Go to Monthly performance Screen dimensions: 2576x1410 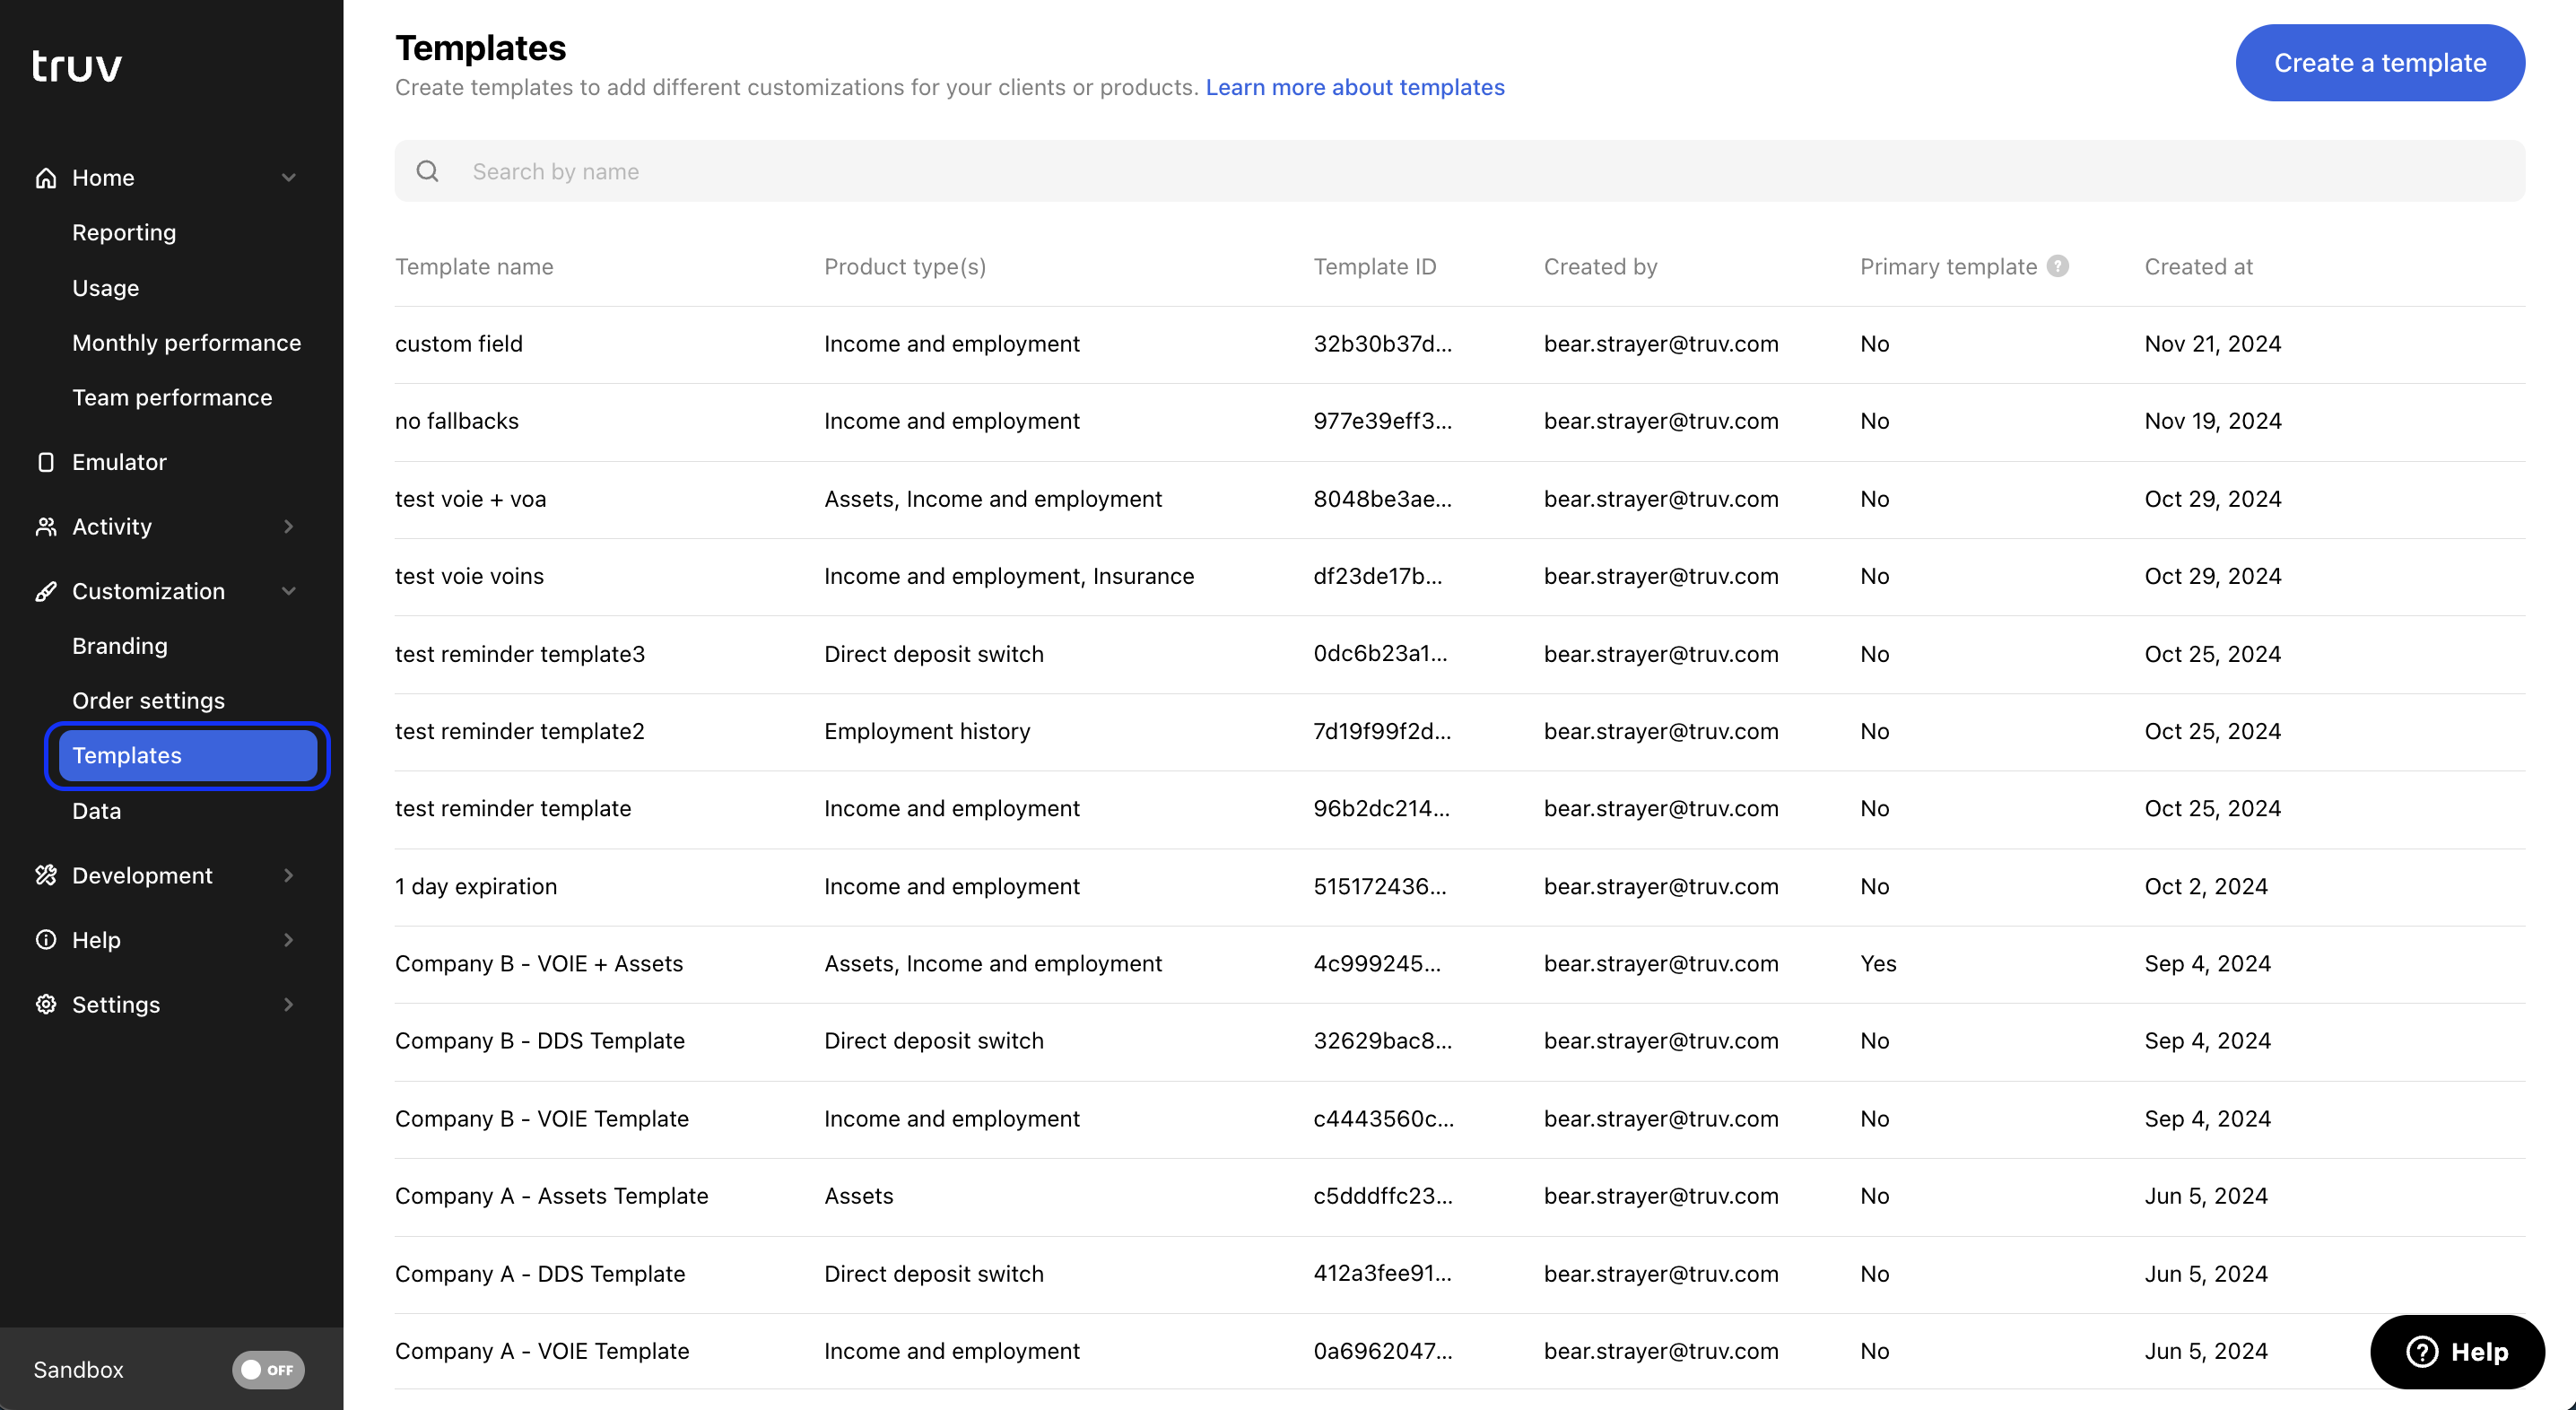click(186, 343)
